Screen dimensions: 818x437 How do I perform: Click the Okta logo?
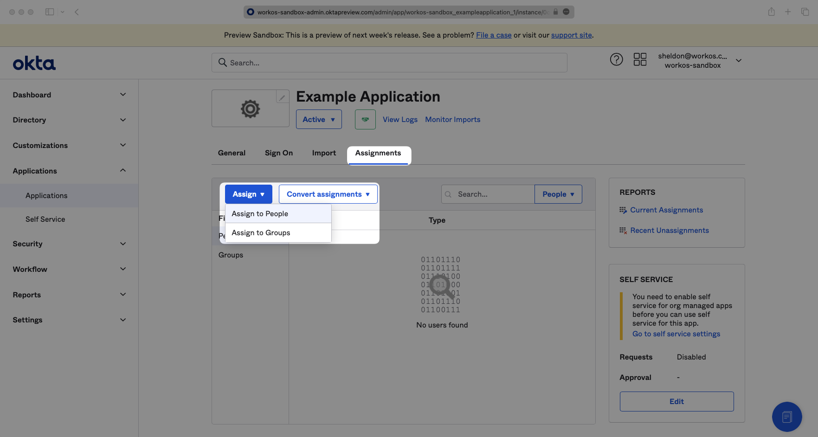tap(34, 64)
